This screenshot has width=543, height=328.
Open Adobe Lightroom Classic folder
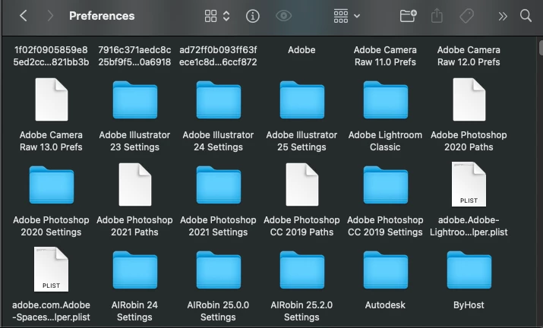[x=386, y=99]
